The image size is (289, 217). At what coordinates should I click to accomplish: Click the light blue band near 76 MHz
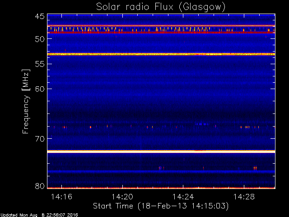pyautogui.click(x=161, y=172)
